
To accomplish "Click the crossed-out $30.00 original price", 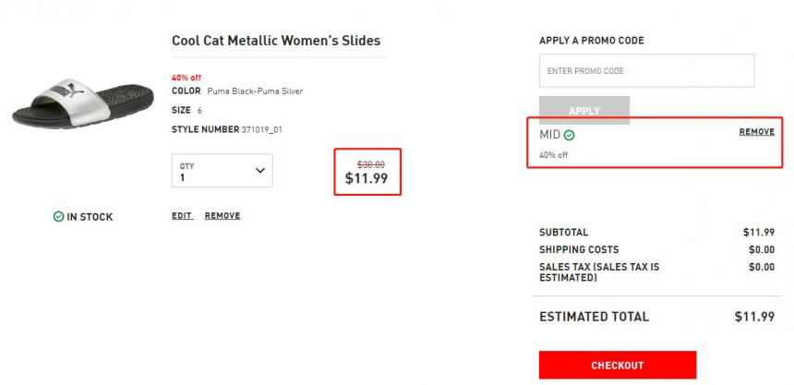I will [370, 164].
